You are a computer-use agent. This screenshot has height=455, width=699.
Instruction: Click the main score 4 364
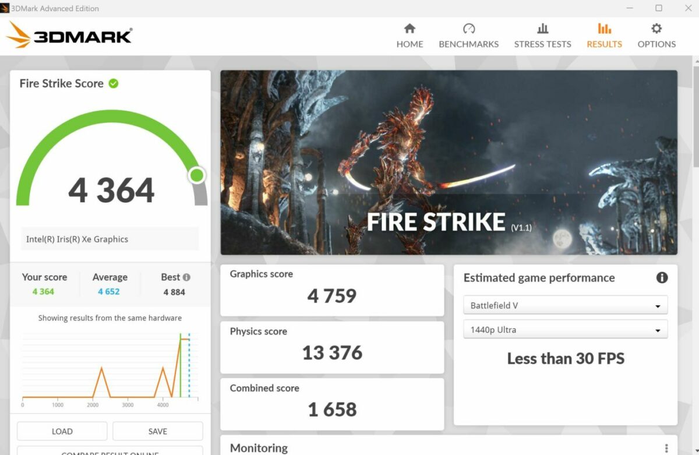coord(111,191)
